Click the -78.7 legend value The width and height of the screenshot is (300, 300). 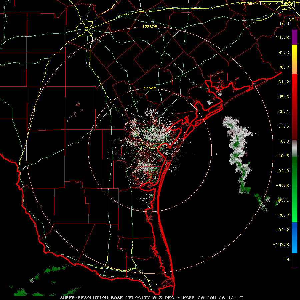(282, 215)
